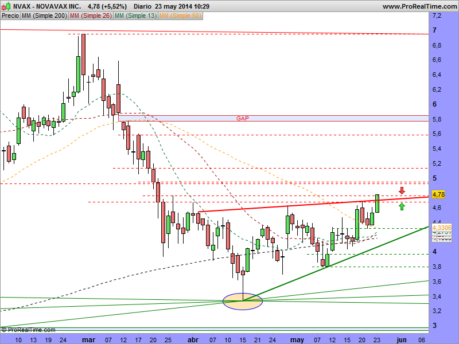Click the 6,8 price axis label

(x=437, y=45)
